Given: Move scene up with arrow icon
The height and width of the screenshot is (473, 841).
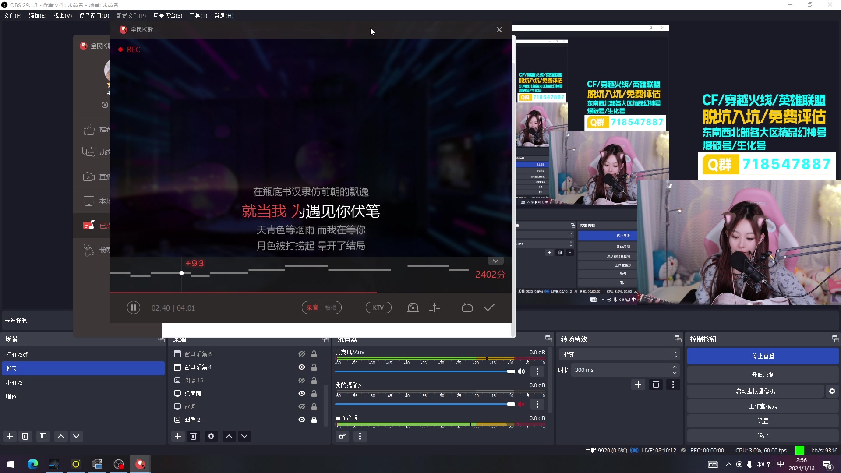Looking at the screenshot, I should (61, 436).
